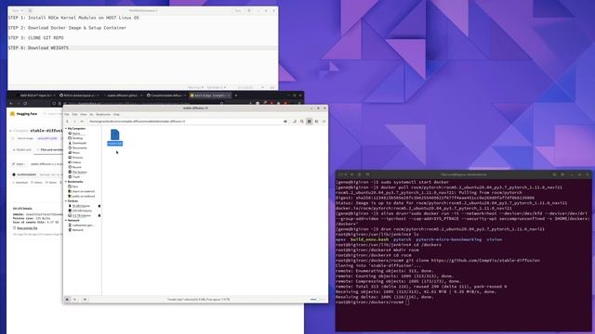Switch file manager to compact view
The height and width of the screenshot is (334, 595).
pos(324,122)
